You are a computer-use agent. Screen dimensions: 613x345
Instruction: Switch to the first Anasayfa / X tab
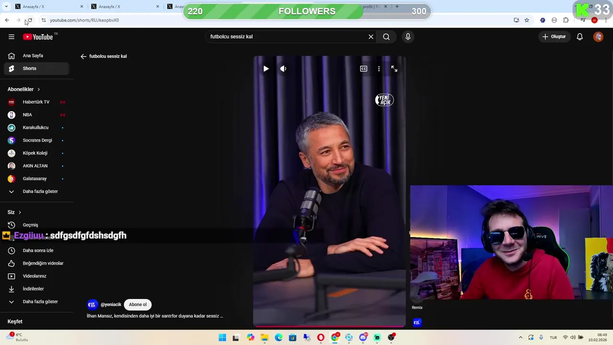(45, 7)
